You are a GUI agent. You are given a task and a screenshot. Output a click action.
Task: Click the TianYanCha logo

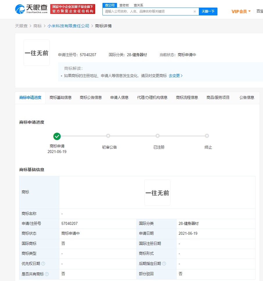point(31,9)
